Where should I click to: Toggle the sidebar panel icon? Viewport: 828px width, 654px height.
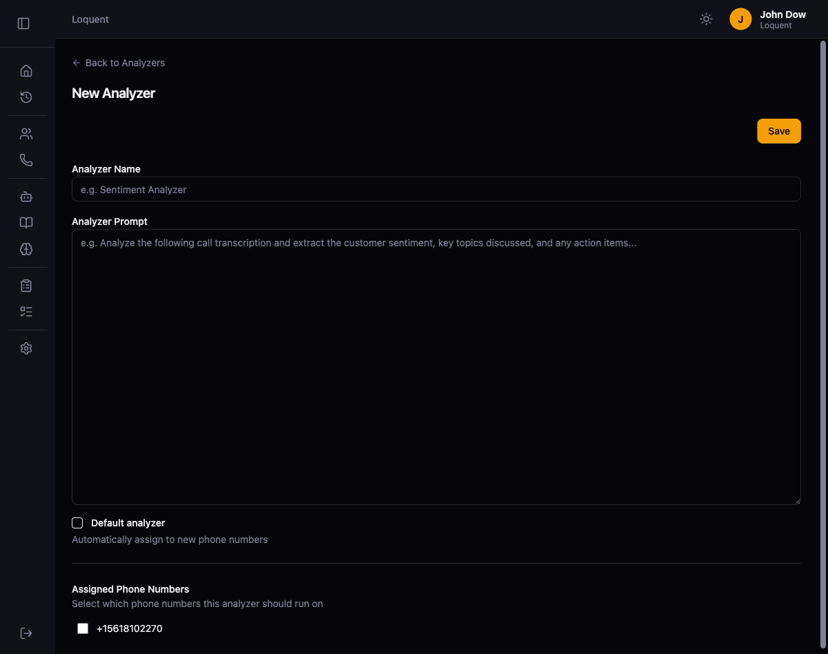coord(23,23)
